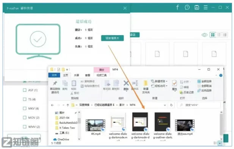Viewport: 234px width, 149px height.
Task: Open the 视频工具 ribbon tab
Action: [102, 75]
